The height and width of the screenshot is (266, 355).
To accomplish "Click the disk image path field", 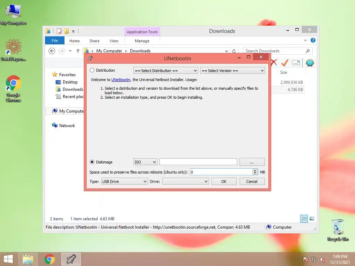I will pos(198,162).
